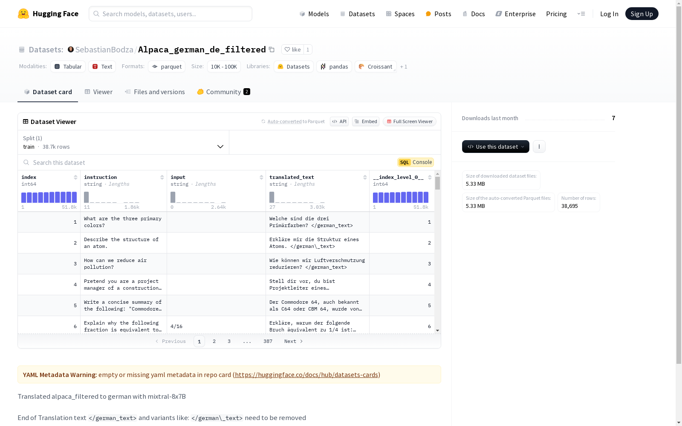Click the API button

coord(339,121)
